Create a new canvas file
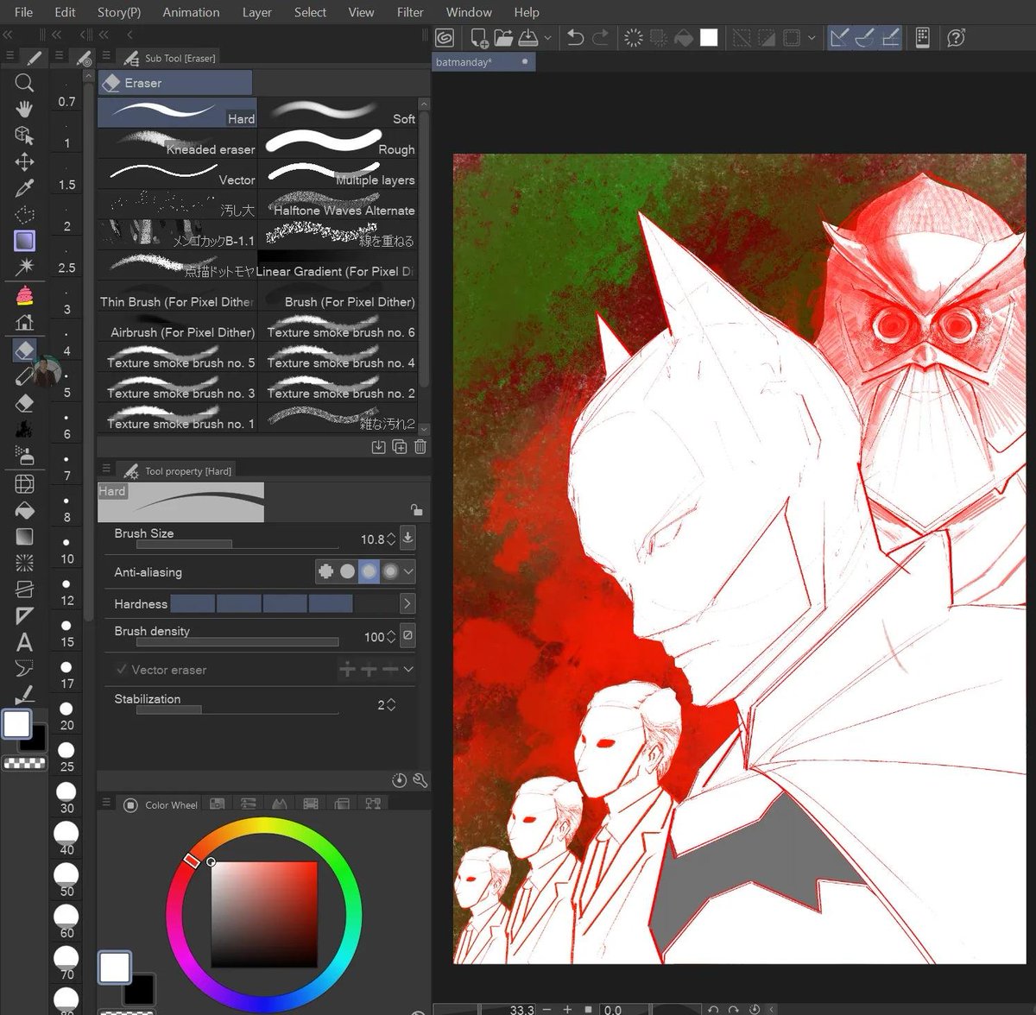The width and height of the screenshot is (1036, 1015). (479, 38)
